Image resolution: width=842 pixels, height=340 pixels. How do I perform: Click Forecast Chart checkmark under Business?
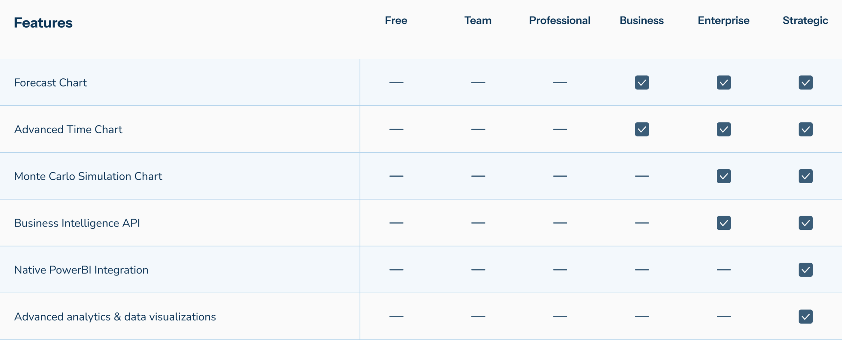[x=642, y=83]
